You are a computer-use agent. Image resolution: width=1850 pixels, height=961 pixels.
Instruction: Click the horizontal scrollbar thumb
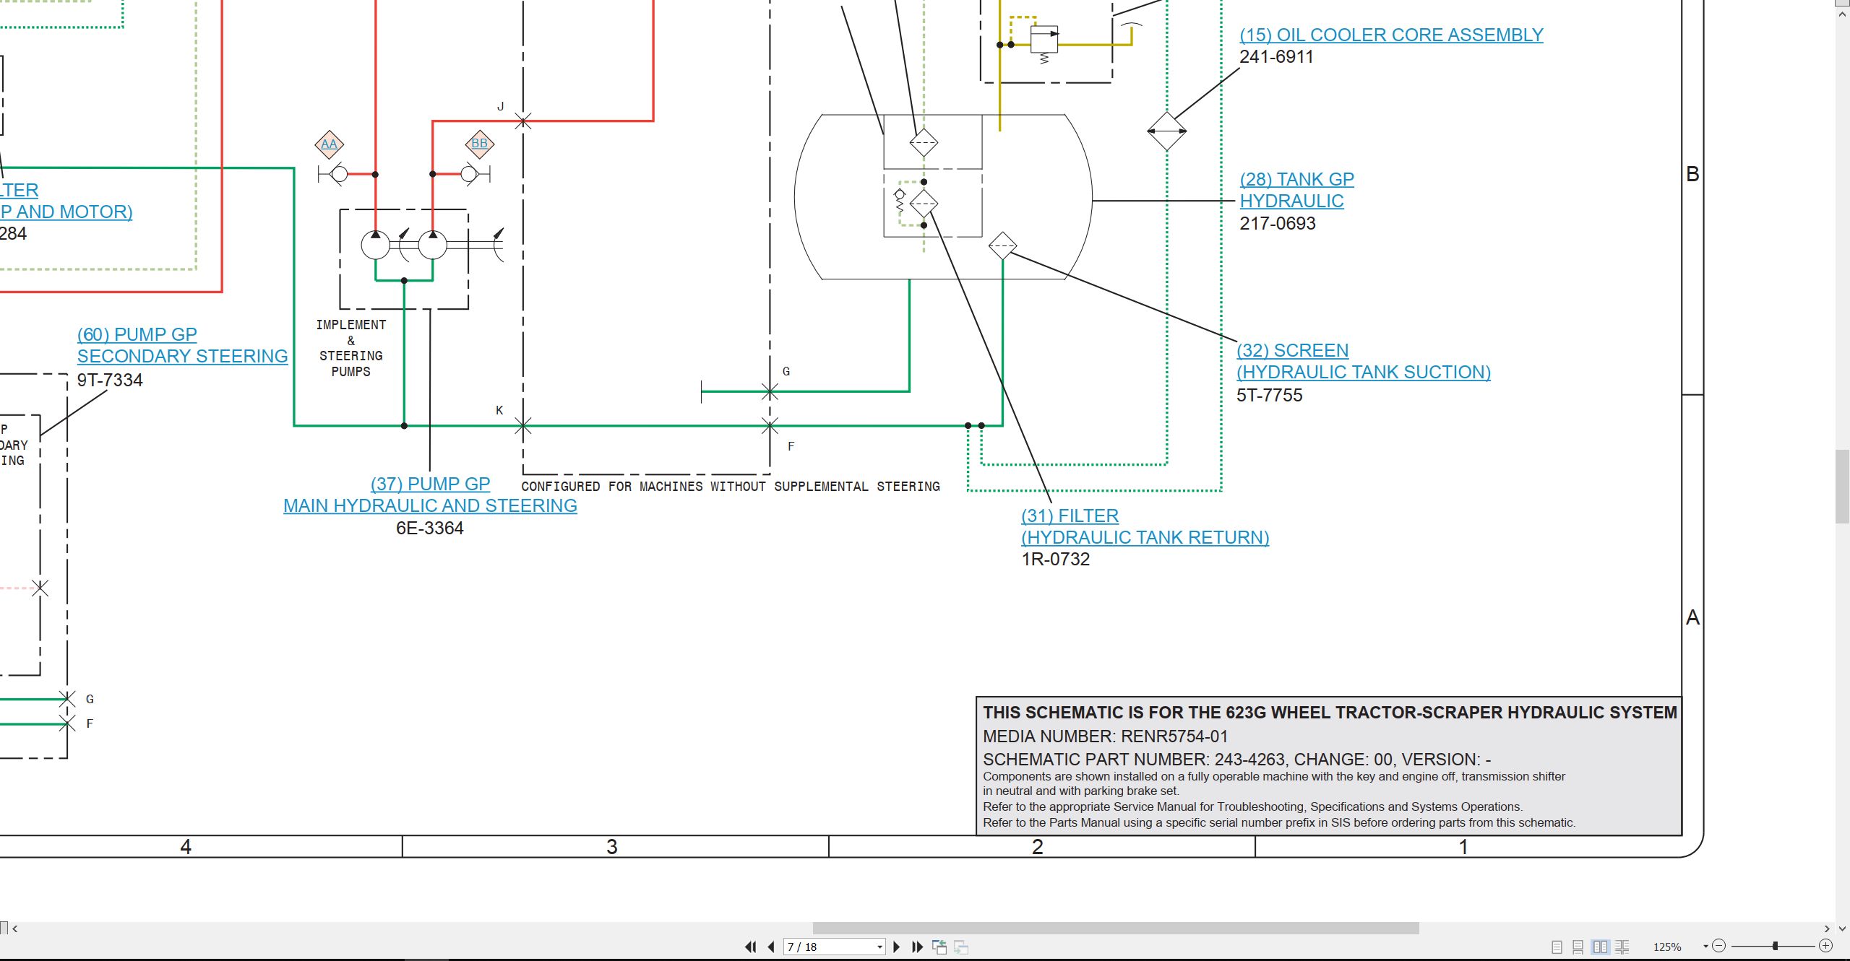[1116, 928]
